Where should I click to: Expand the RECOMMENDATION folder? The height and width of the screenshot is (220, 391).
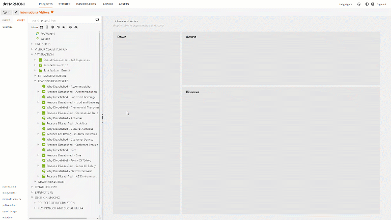[x=35, y=182]
